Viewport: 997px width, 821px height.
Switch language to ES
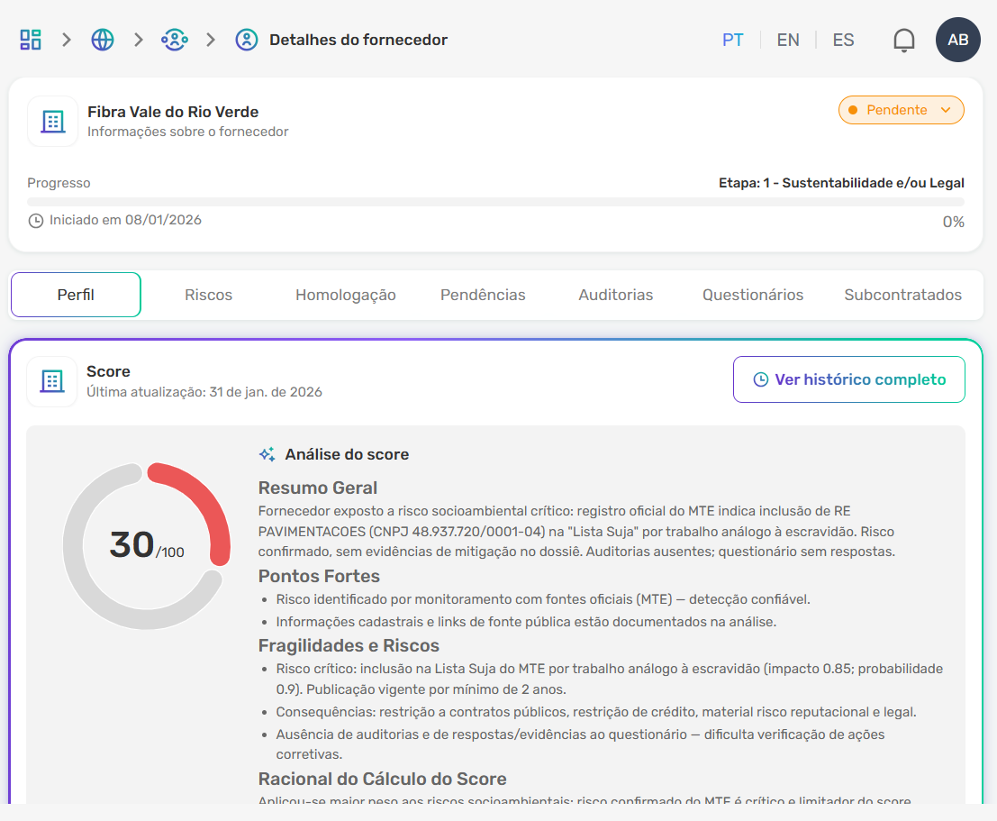843,40
